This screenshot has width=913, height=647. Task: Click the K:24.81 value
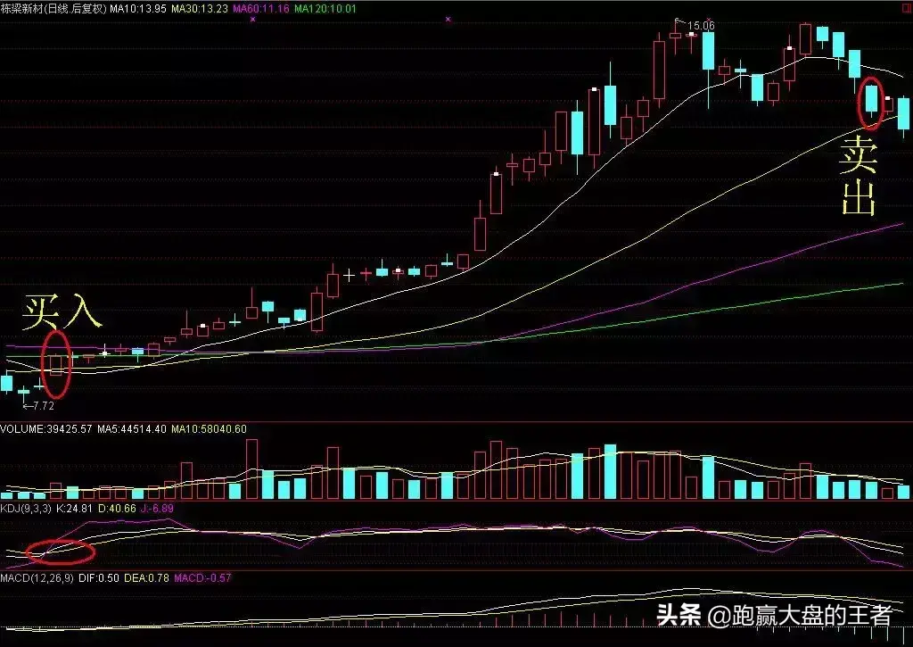74,509
